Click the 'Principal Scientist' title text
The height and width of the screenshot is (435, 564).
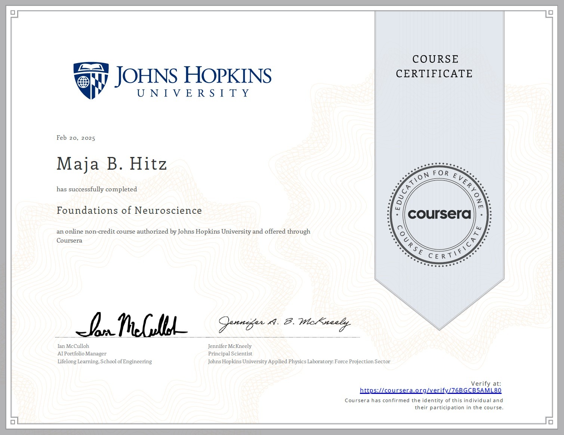tap(230, 354)
